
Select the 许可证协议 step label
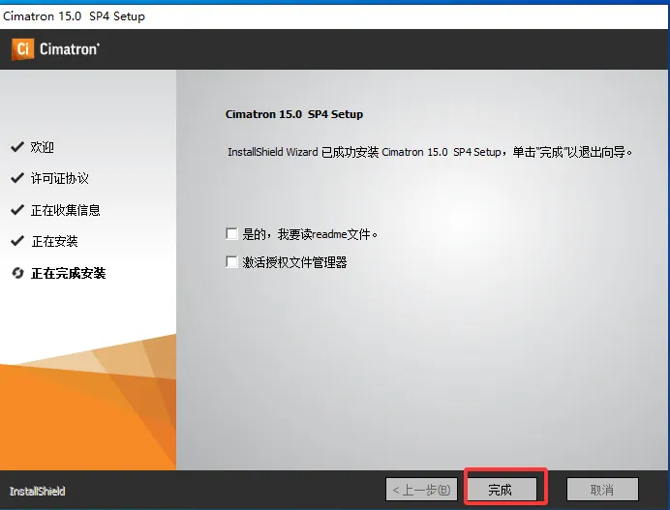(60, 178)
